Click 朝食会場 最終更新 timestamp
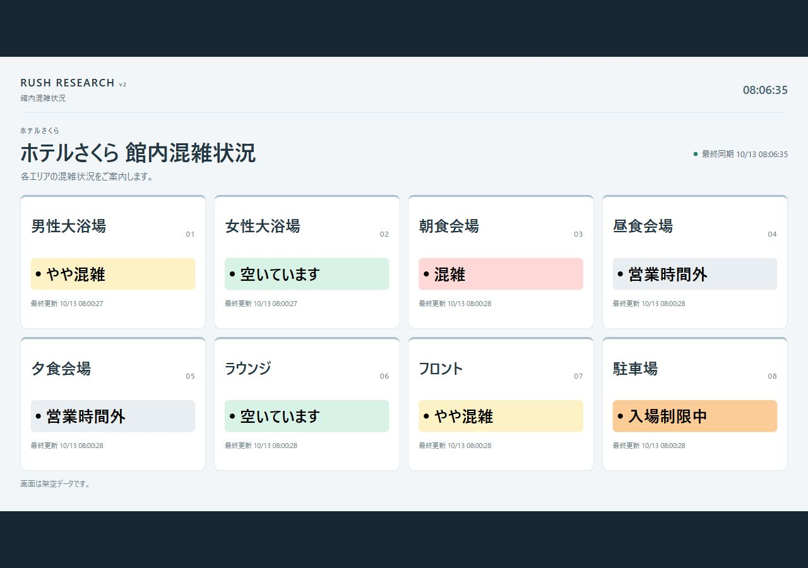The image size is (808, 568). (x=455, y=304)
